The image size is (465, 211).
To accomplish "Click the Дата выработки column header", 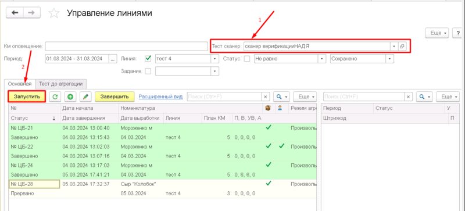I will pos(141,118).
